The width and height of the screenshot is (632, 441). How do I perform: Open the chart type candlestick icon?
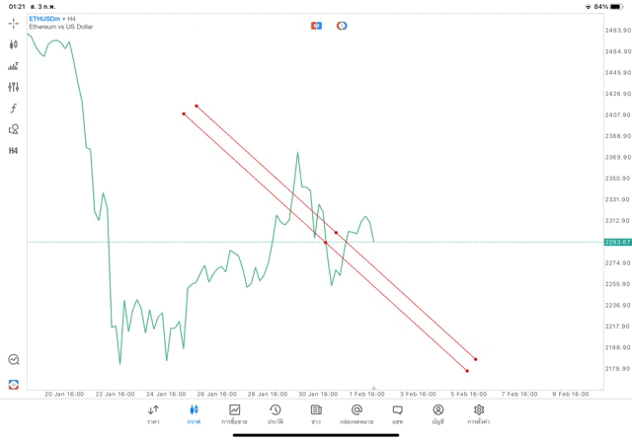(13, 44)
